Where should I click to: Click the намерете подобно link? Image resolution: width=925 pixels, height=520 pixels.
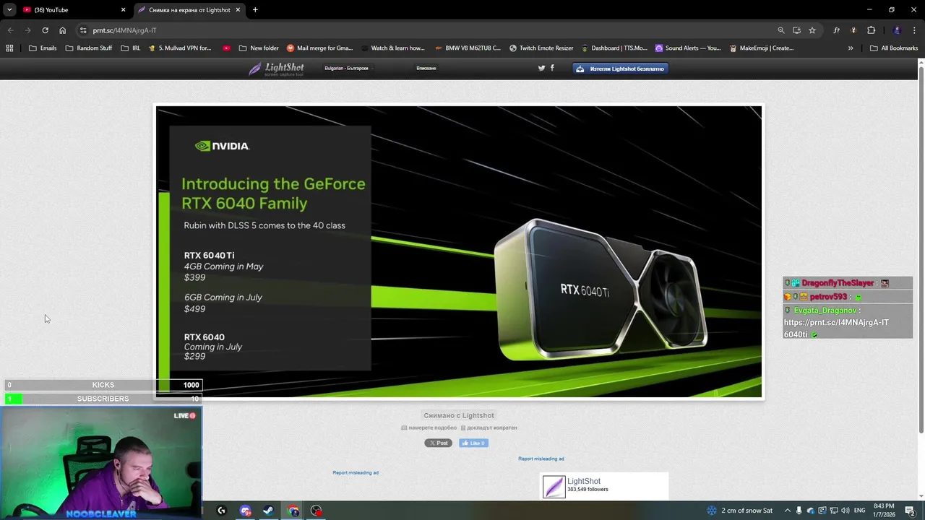(x=429, y=428)
